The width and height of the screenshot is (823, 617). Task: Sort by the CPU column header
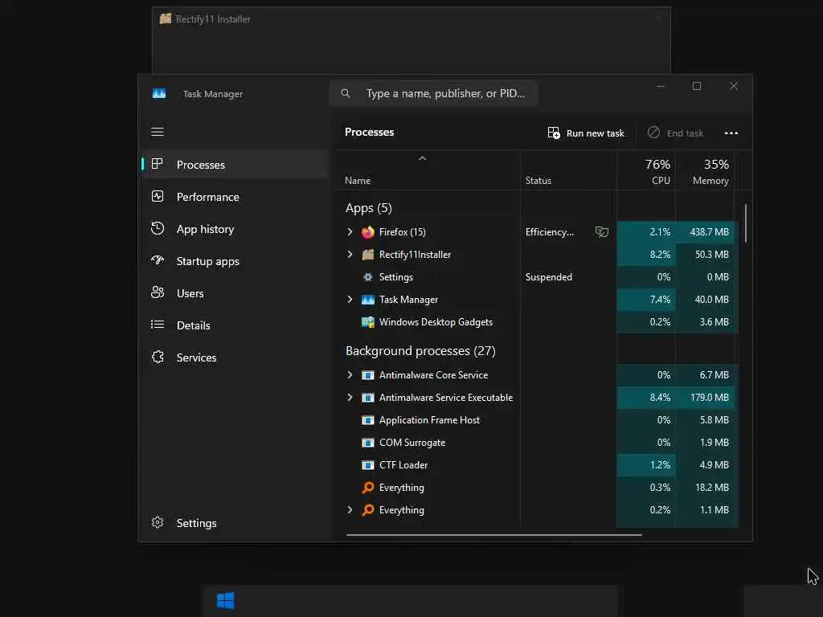(x=646, y=172)
